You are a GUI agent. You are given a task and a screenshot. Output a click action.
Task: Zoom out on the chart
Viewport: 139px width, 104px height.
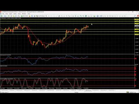83,16
